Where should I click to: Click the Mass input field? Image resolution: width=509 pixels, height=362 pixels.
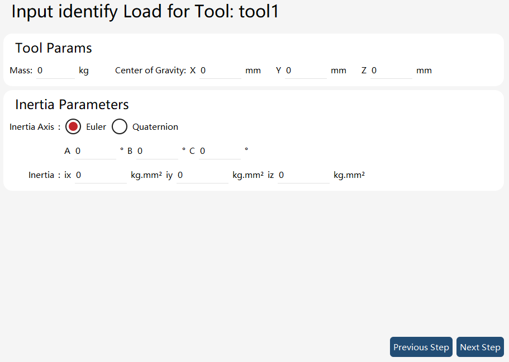click(55, 70)
